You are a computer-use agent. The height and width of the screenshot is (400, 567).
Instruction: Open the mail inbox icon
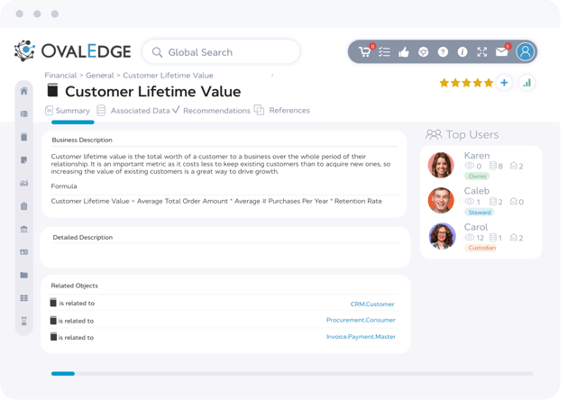[x=502, y=52]
